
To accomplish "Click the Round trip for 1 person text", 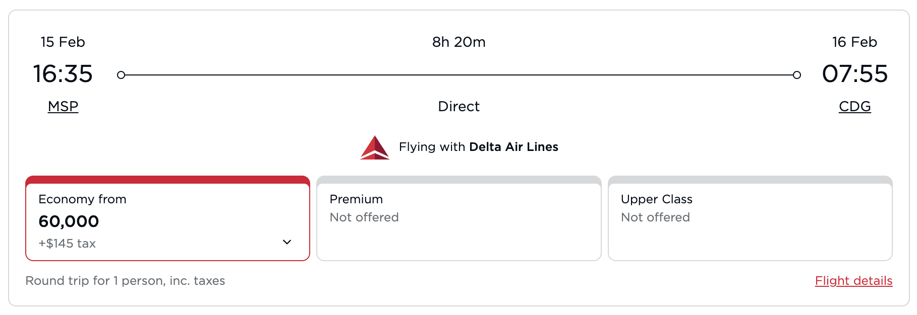I will [126, 281].
